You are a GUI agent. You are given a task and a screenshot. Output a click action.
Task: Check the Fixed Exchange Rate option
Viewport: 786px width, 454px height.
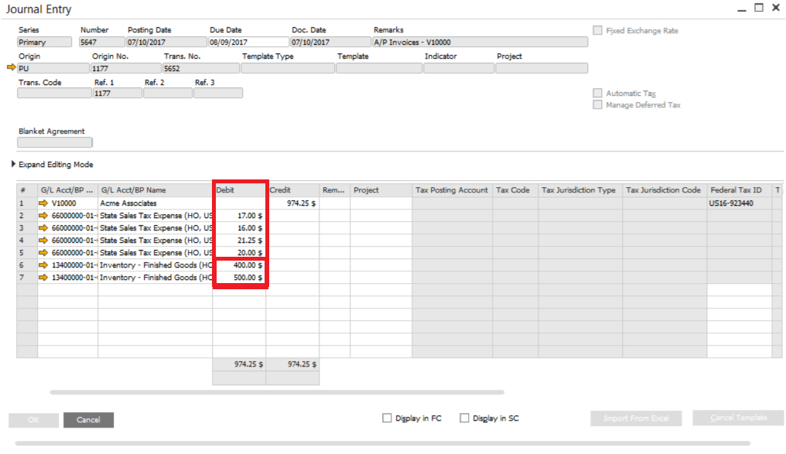597,30
